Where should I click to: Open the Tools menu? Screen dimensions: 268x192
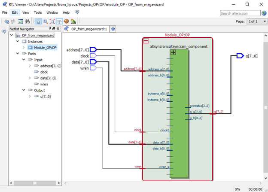(x=38, y=12)
